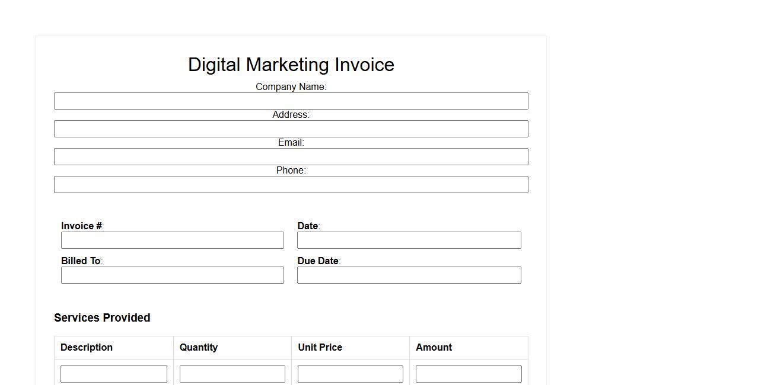Click the Amount column header
This screenshot has width=758, height=385.
[x=434, y=348]
